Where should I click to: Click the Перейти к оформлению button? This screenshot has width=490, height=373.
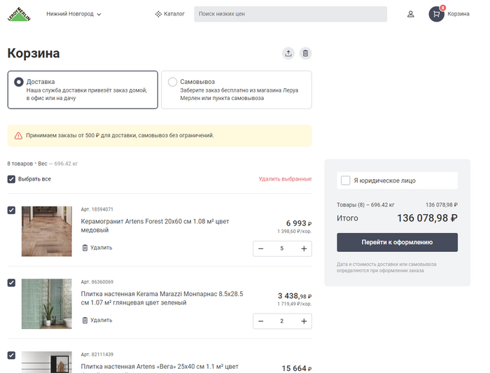pyautogui.click(x=397, y=242)
